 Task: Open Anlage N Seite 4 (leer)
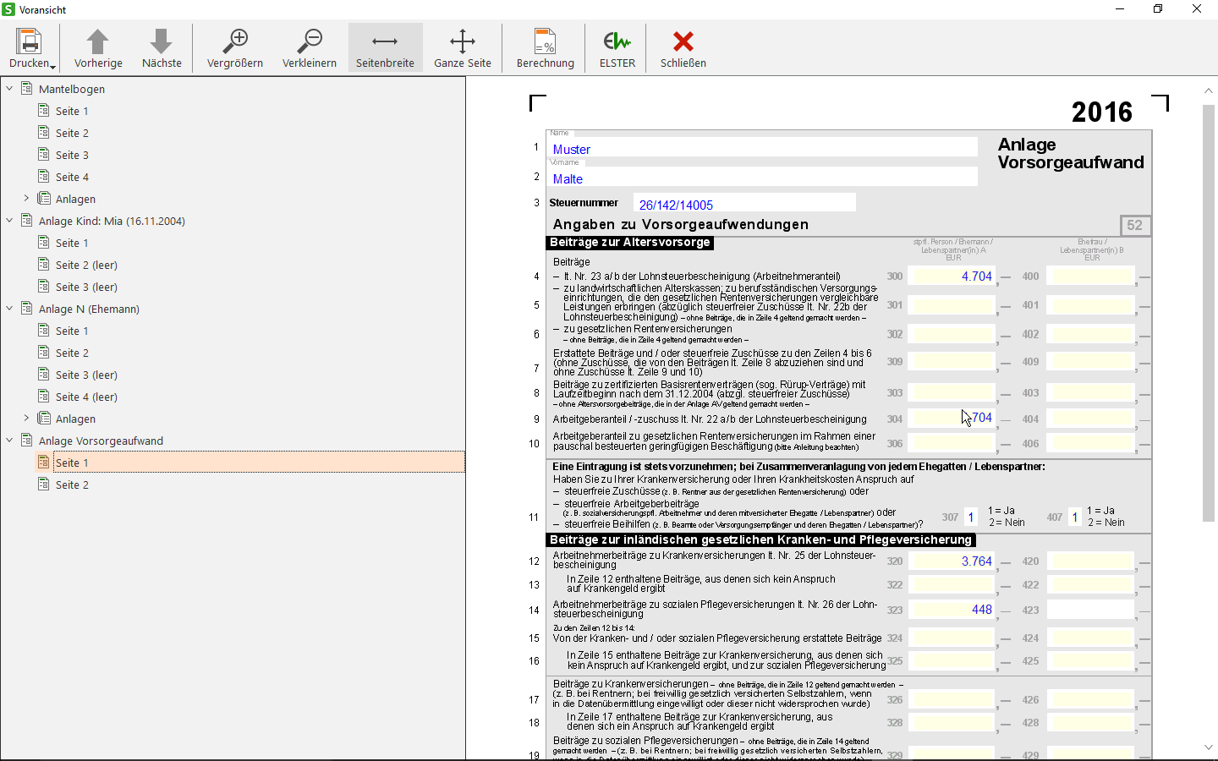click(x=86, y=397)
